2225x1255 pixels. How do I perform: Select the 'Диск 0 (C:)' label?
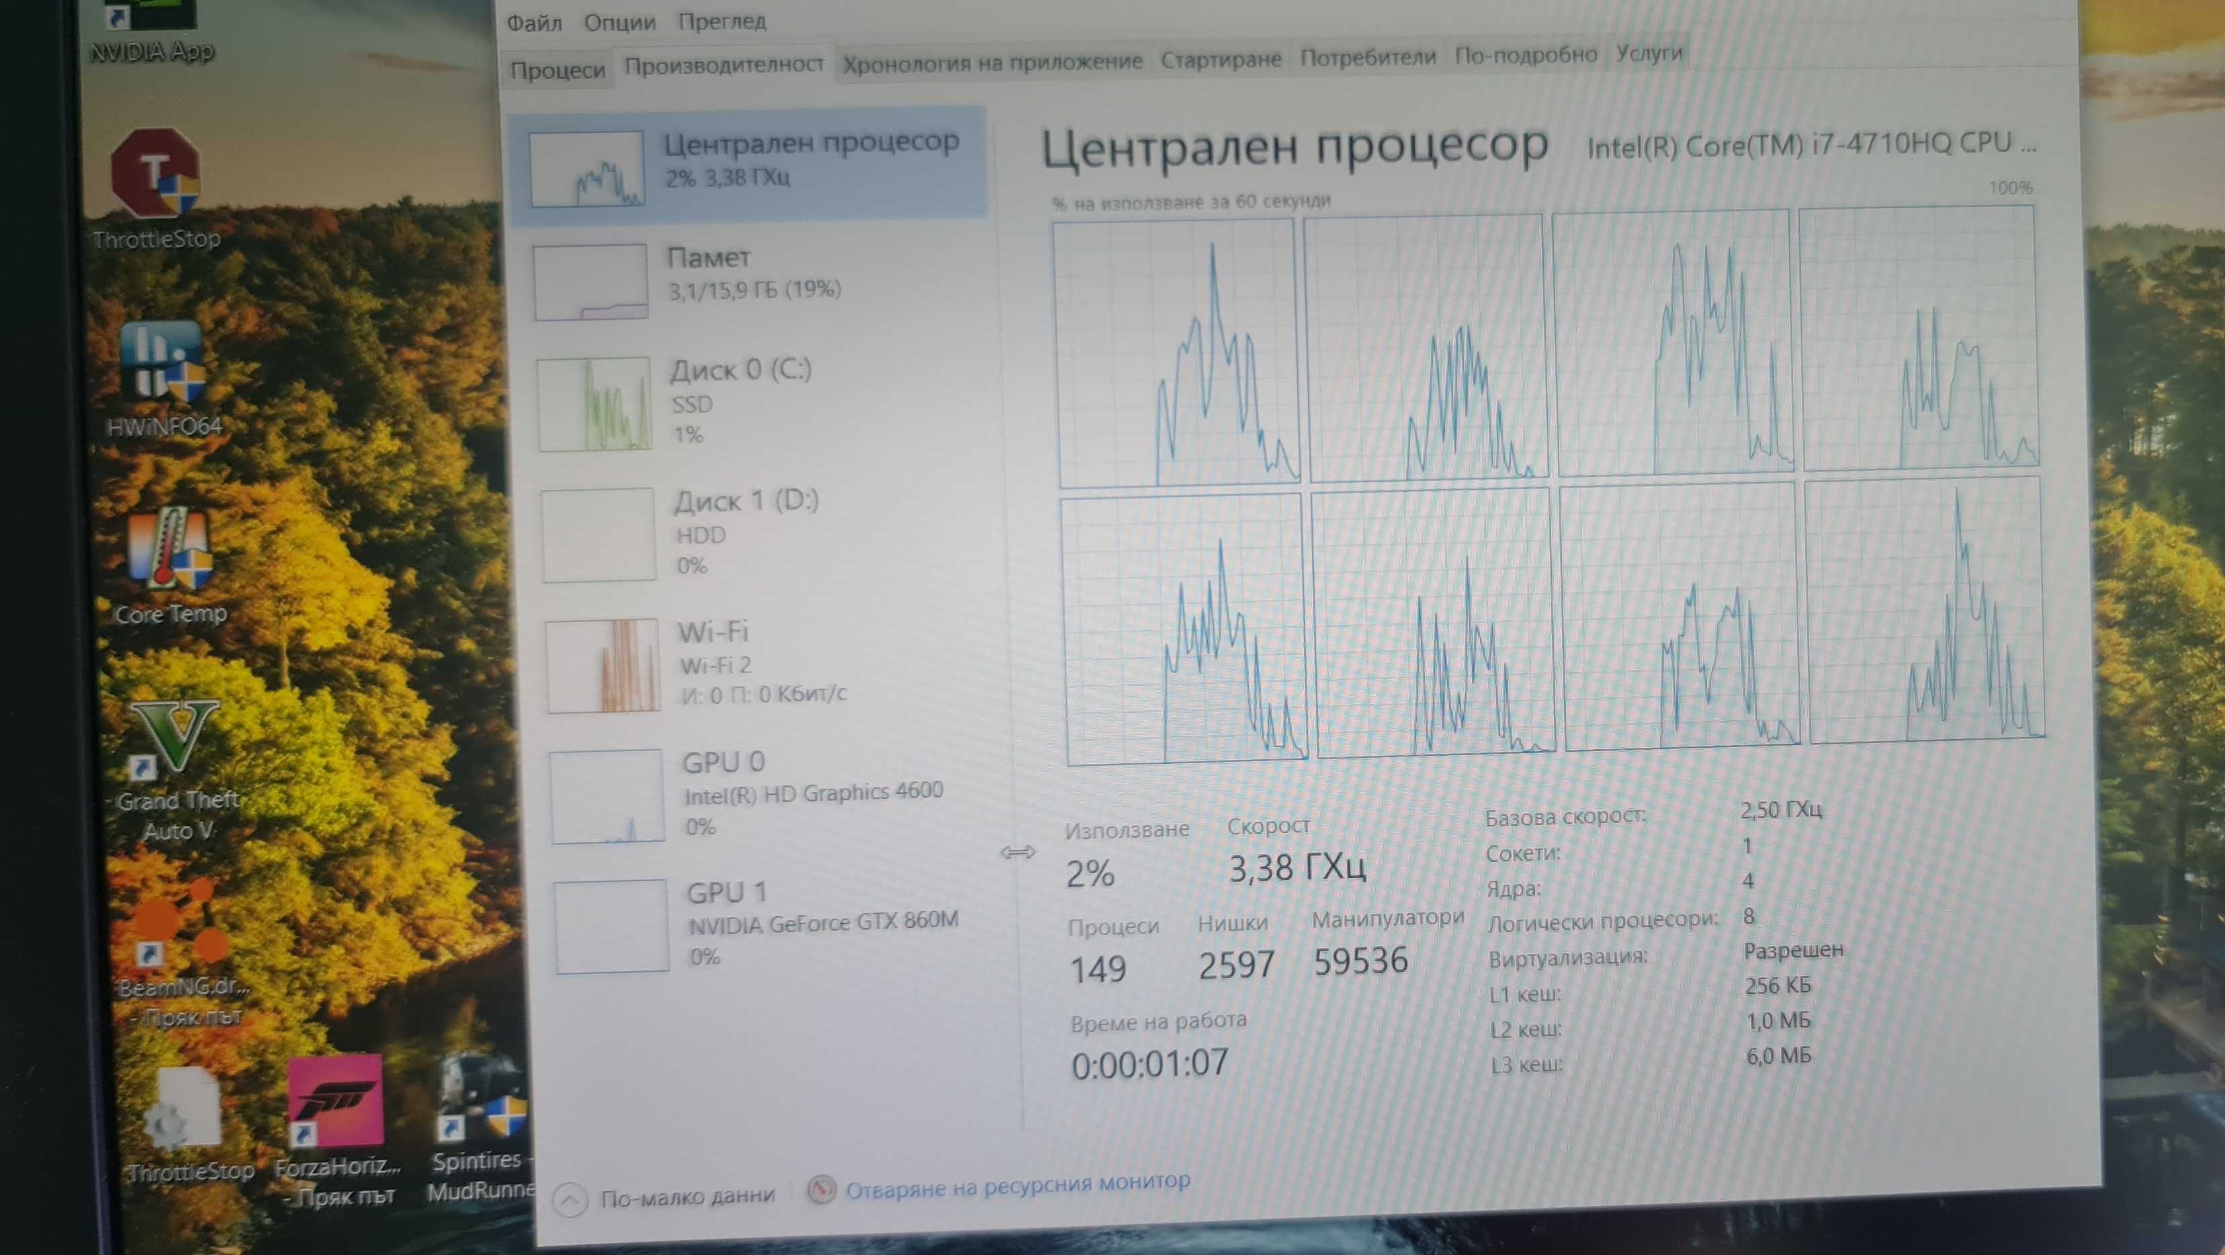click(741, 371)
